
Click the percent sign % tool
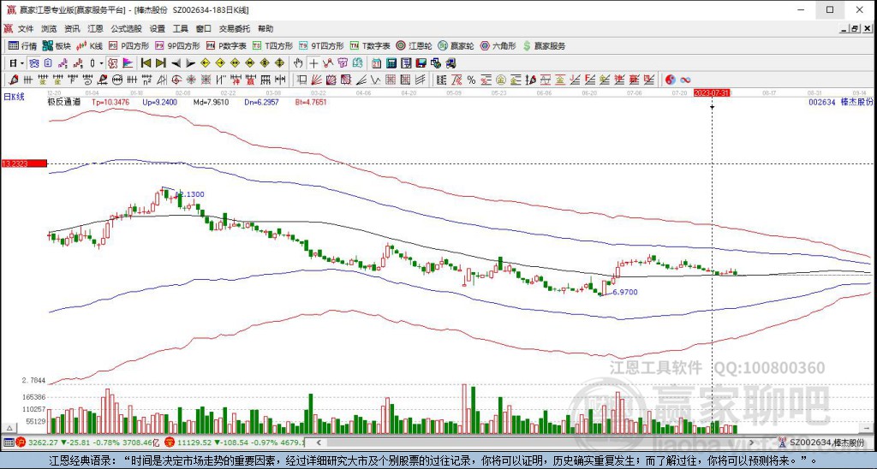[x=471, y=80]
